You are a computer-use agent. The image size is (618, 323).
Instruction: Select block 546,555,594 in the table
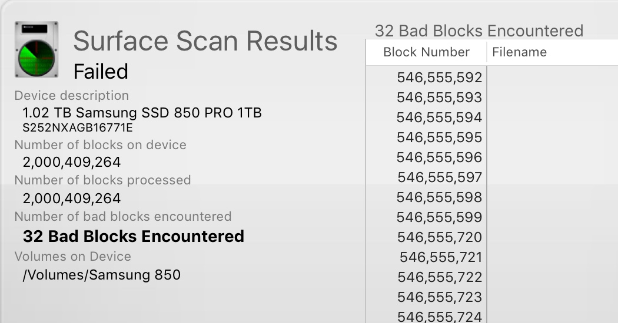(x=439, y=117)
